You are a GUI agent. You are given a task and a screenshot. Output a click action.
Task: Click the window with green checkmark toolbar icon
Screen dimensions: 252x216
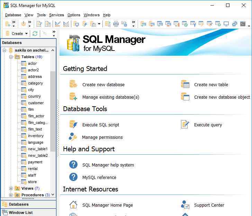(x=185, y=24)
